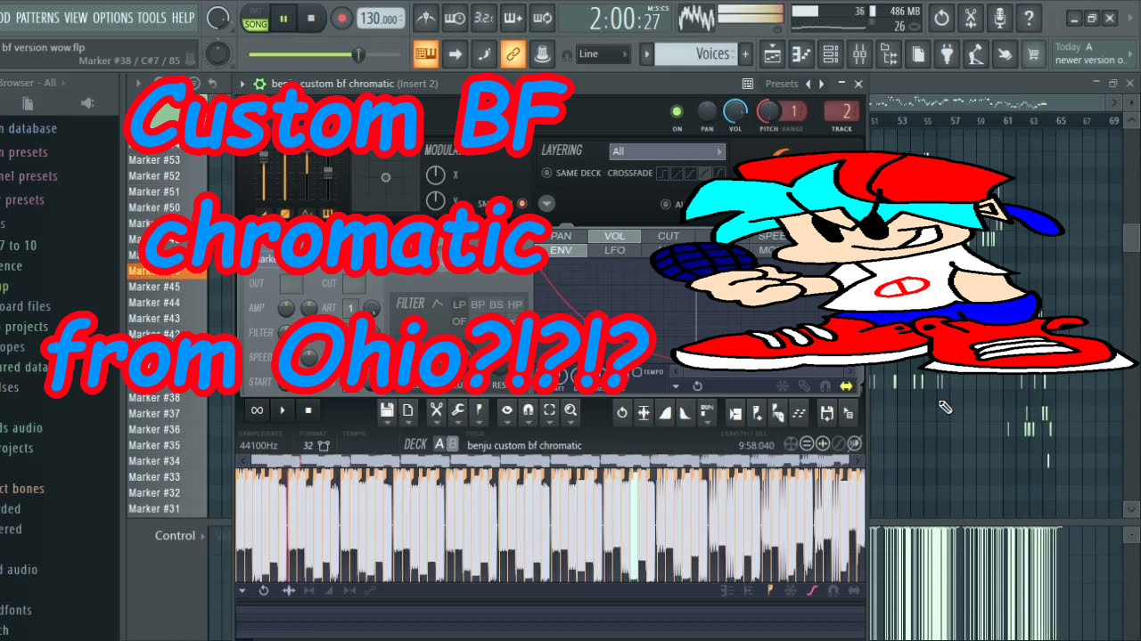Toggle PAT/SONG playback mode
1141x641 pixels.
[x=256, y=19]
